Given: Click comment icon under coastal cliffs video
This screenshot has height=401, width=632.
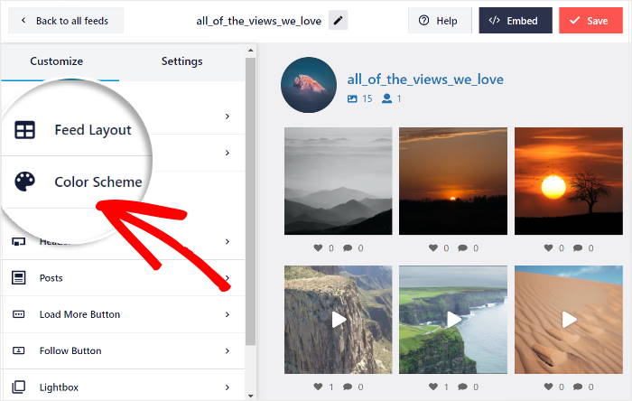Looking at the screenshot, I should [x=462, y=387].
